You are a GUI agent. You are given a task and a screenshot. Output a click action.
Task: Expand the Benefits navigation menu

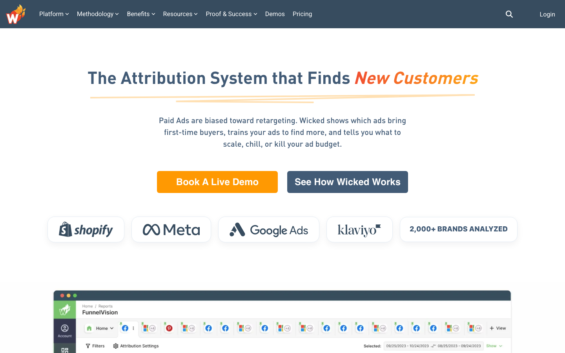coord(141,14)
